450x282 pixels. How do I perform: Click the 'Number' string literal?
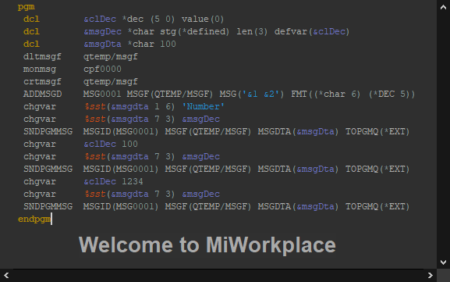pos(204,107)
